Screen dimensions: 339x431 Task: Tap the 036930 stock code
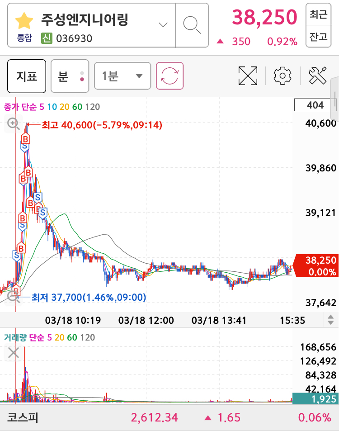(x=74, y=38)
